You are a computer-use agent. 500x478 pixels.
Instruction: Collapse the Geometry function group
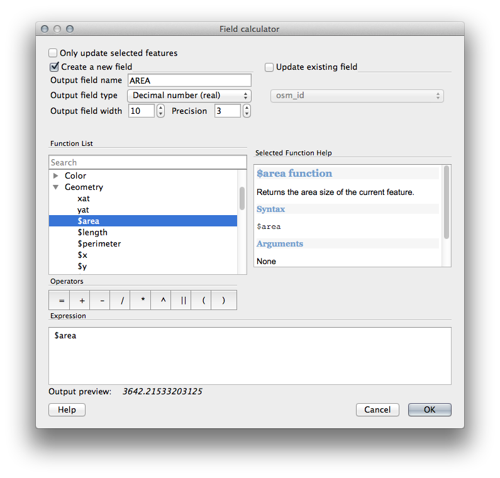[x=56, y=187]
